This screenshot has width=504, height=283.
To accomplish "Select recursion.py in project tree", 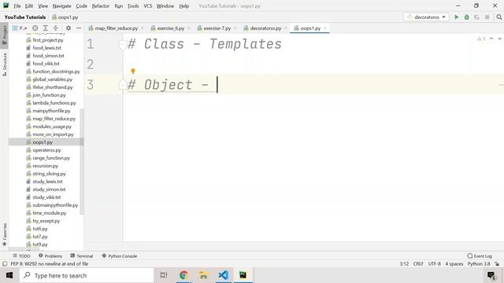I will (x=45, y=166).
